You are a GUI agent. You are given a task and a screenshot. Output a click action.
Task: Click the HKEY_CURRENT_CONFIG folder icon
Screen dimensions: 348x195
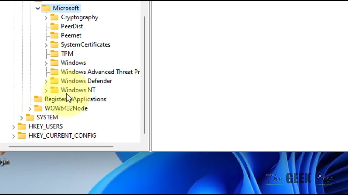[x=22, y=135]
